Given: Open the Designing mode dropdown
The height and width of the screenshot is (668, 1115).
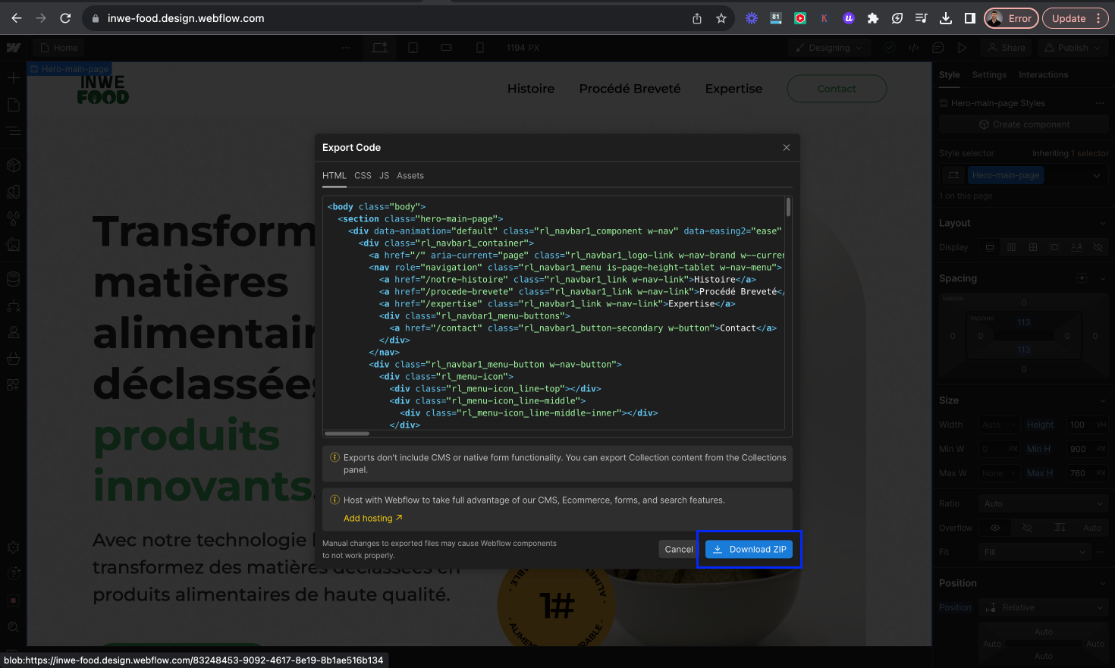Looking at the screenshot, I should (829, 48).
